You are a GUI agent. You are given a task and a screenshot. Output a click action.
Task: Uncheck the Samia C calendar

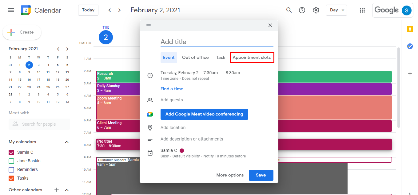click(x=11, y=152)
